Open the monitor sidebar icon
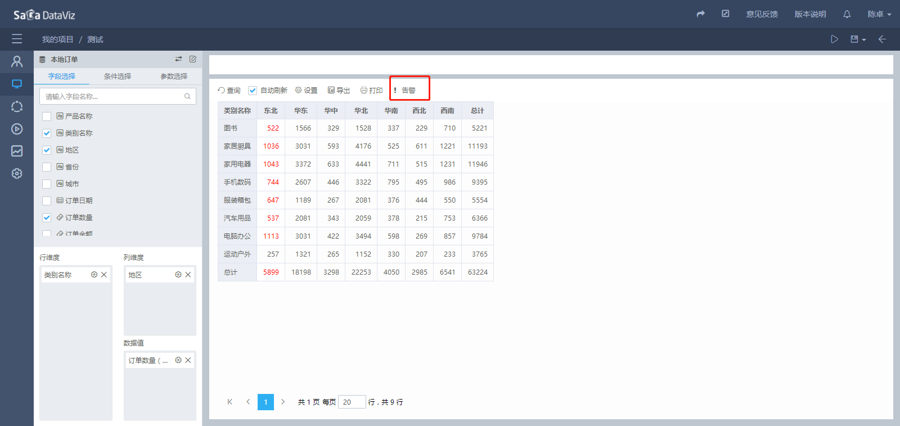The image size is (900, 426). click(x=17, y=84)
